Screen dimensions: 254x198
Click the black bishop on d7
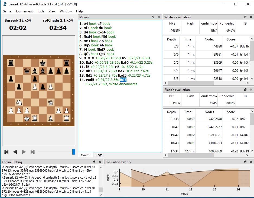[35, 71]
